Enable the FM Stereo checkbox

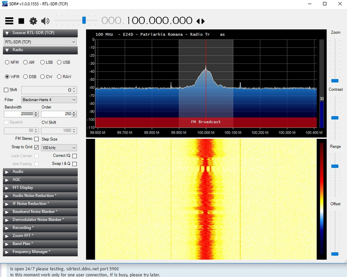36,139
